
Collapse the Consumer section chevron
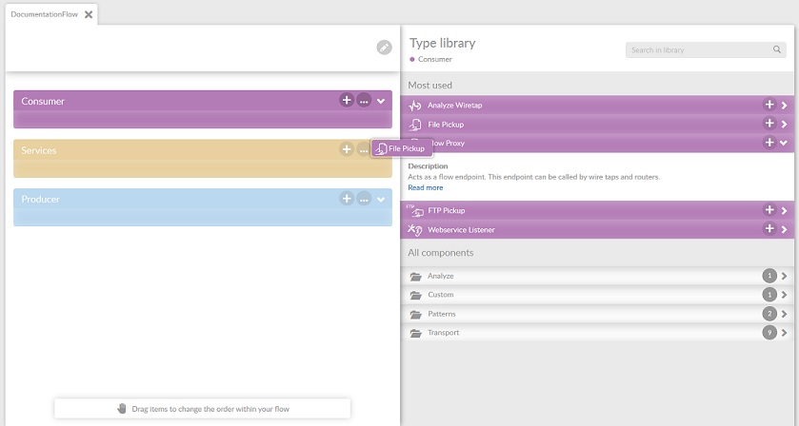(381, 100)
